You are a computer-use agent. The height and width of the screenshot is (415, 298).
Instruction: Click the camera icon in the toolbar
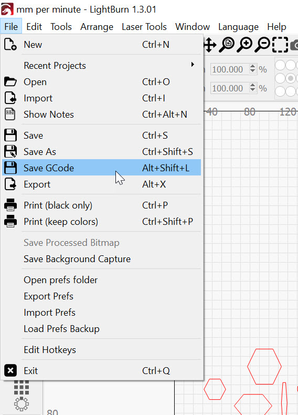[x=294, y=45]
